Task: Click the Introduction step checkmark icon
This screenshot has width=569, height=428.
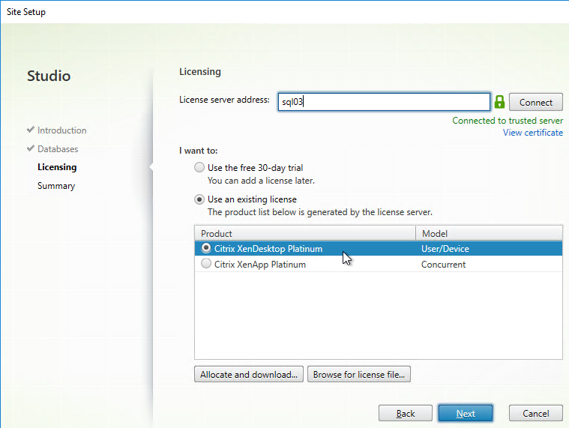Action: coord(31,130)
